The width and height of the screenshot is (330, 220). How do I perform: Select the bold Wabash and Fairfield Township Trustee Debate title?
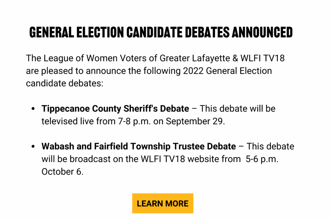(x=139, y=146)
